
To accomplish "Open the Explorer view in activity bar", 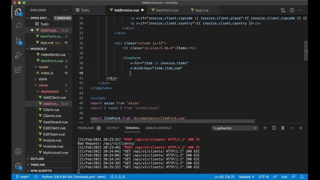I will click(x=18, y=12).
